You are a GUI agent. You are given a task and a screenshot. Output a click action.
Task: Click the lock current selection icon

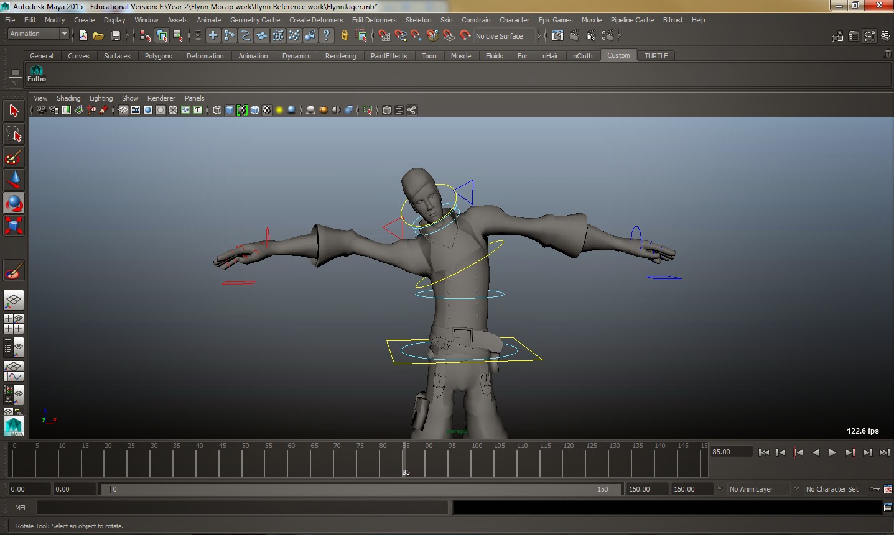[344, 36]
